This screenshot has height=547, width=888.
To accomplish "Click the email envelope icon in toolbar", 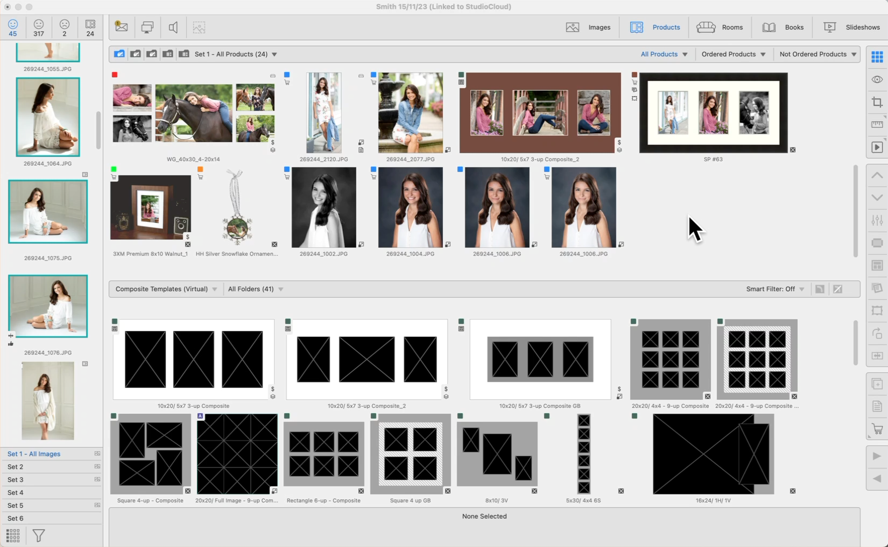I will (121, 27).
